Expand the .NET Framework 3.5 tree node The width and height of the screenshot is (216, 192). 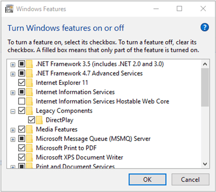point(13,64)
